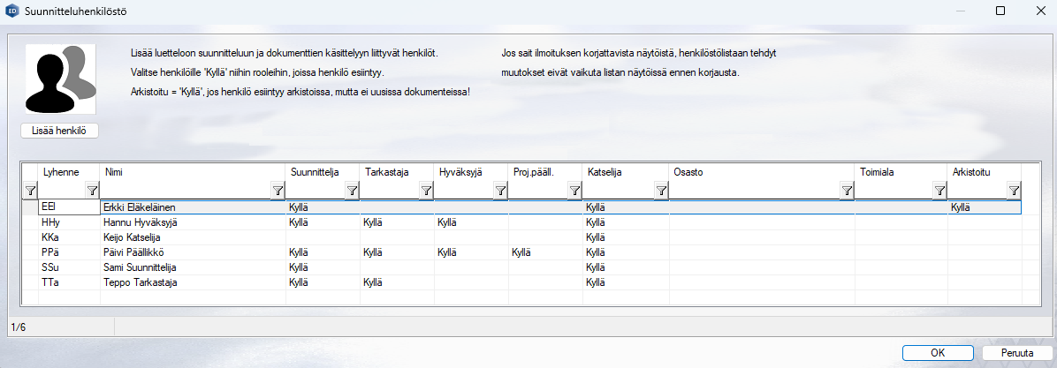The image size is (1057, 368).
Task: Open filter for the Tarkastaja column
Action: (426, 190)
